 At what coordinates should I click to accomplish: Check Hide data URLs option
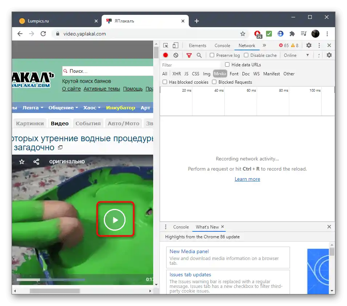click(227, 65)
